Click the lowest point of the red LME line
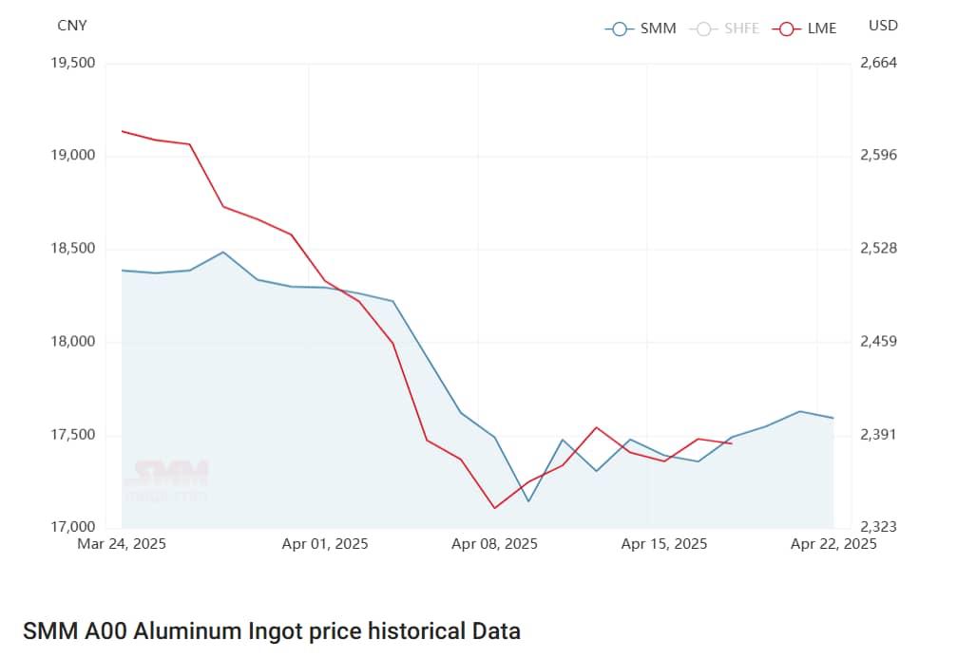This screenshot has width=957, height=658. [x=494, y=508]
